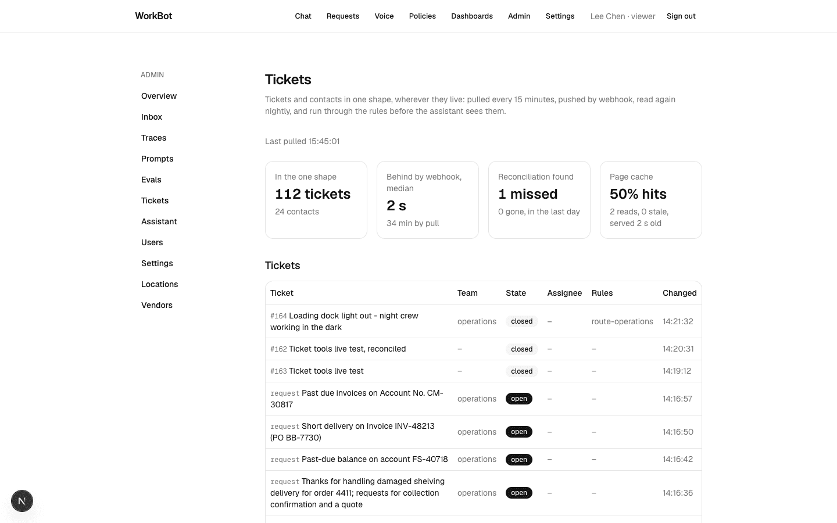Click request Thanks for handling damaged shelving
The image size is (837, 523).
[x=357, y=493]
